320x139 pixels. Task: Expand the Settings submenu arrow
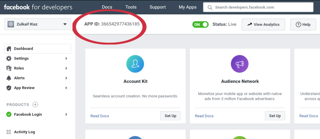(x=66, y=58)
